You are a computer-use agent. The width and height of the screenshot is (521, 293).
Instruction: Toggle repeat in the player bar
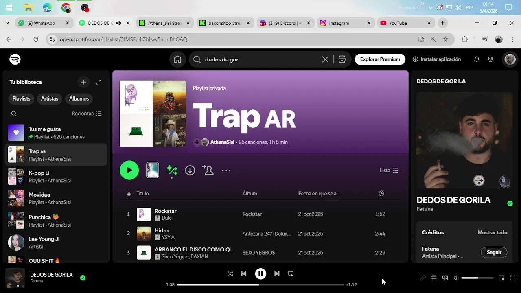[291, 274]
